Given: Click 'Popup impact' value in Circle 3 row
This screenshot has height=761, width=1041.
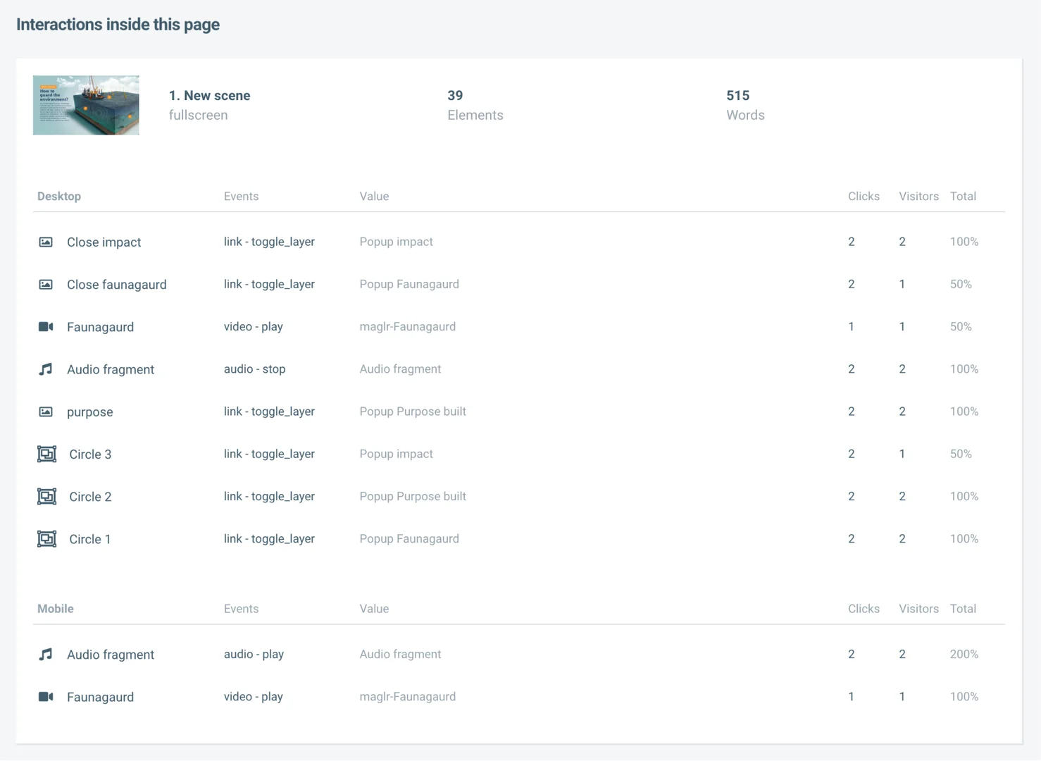Looking at the screenshot, I should [x=396, y=454].
